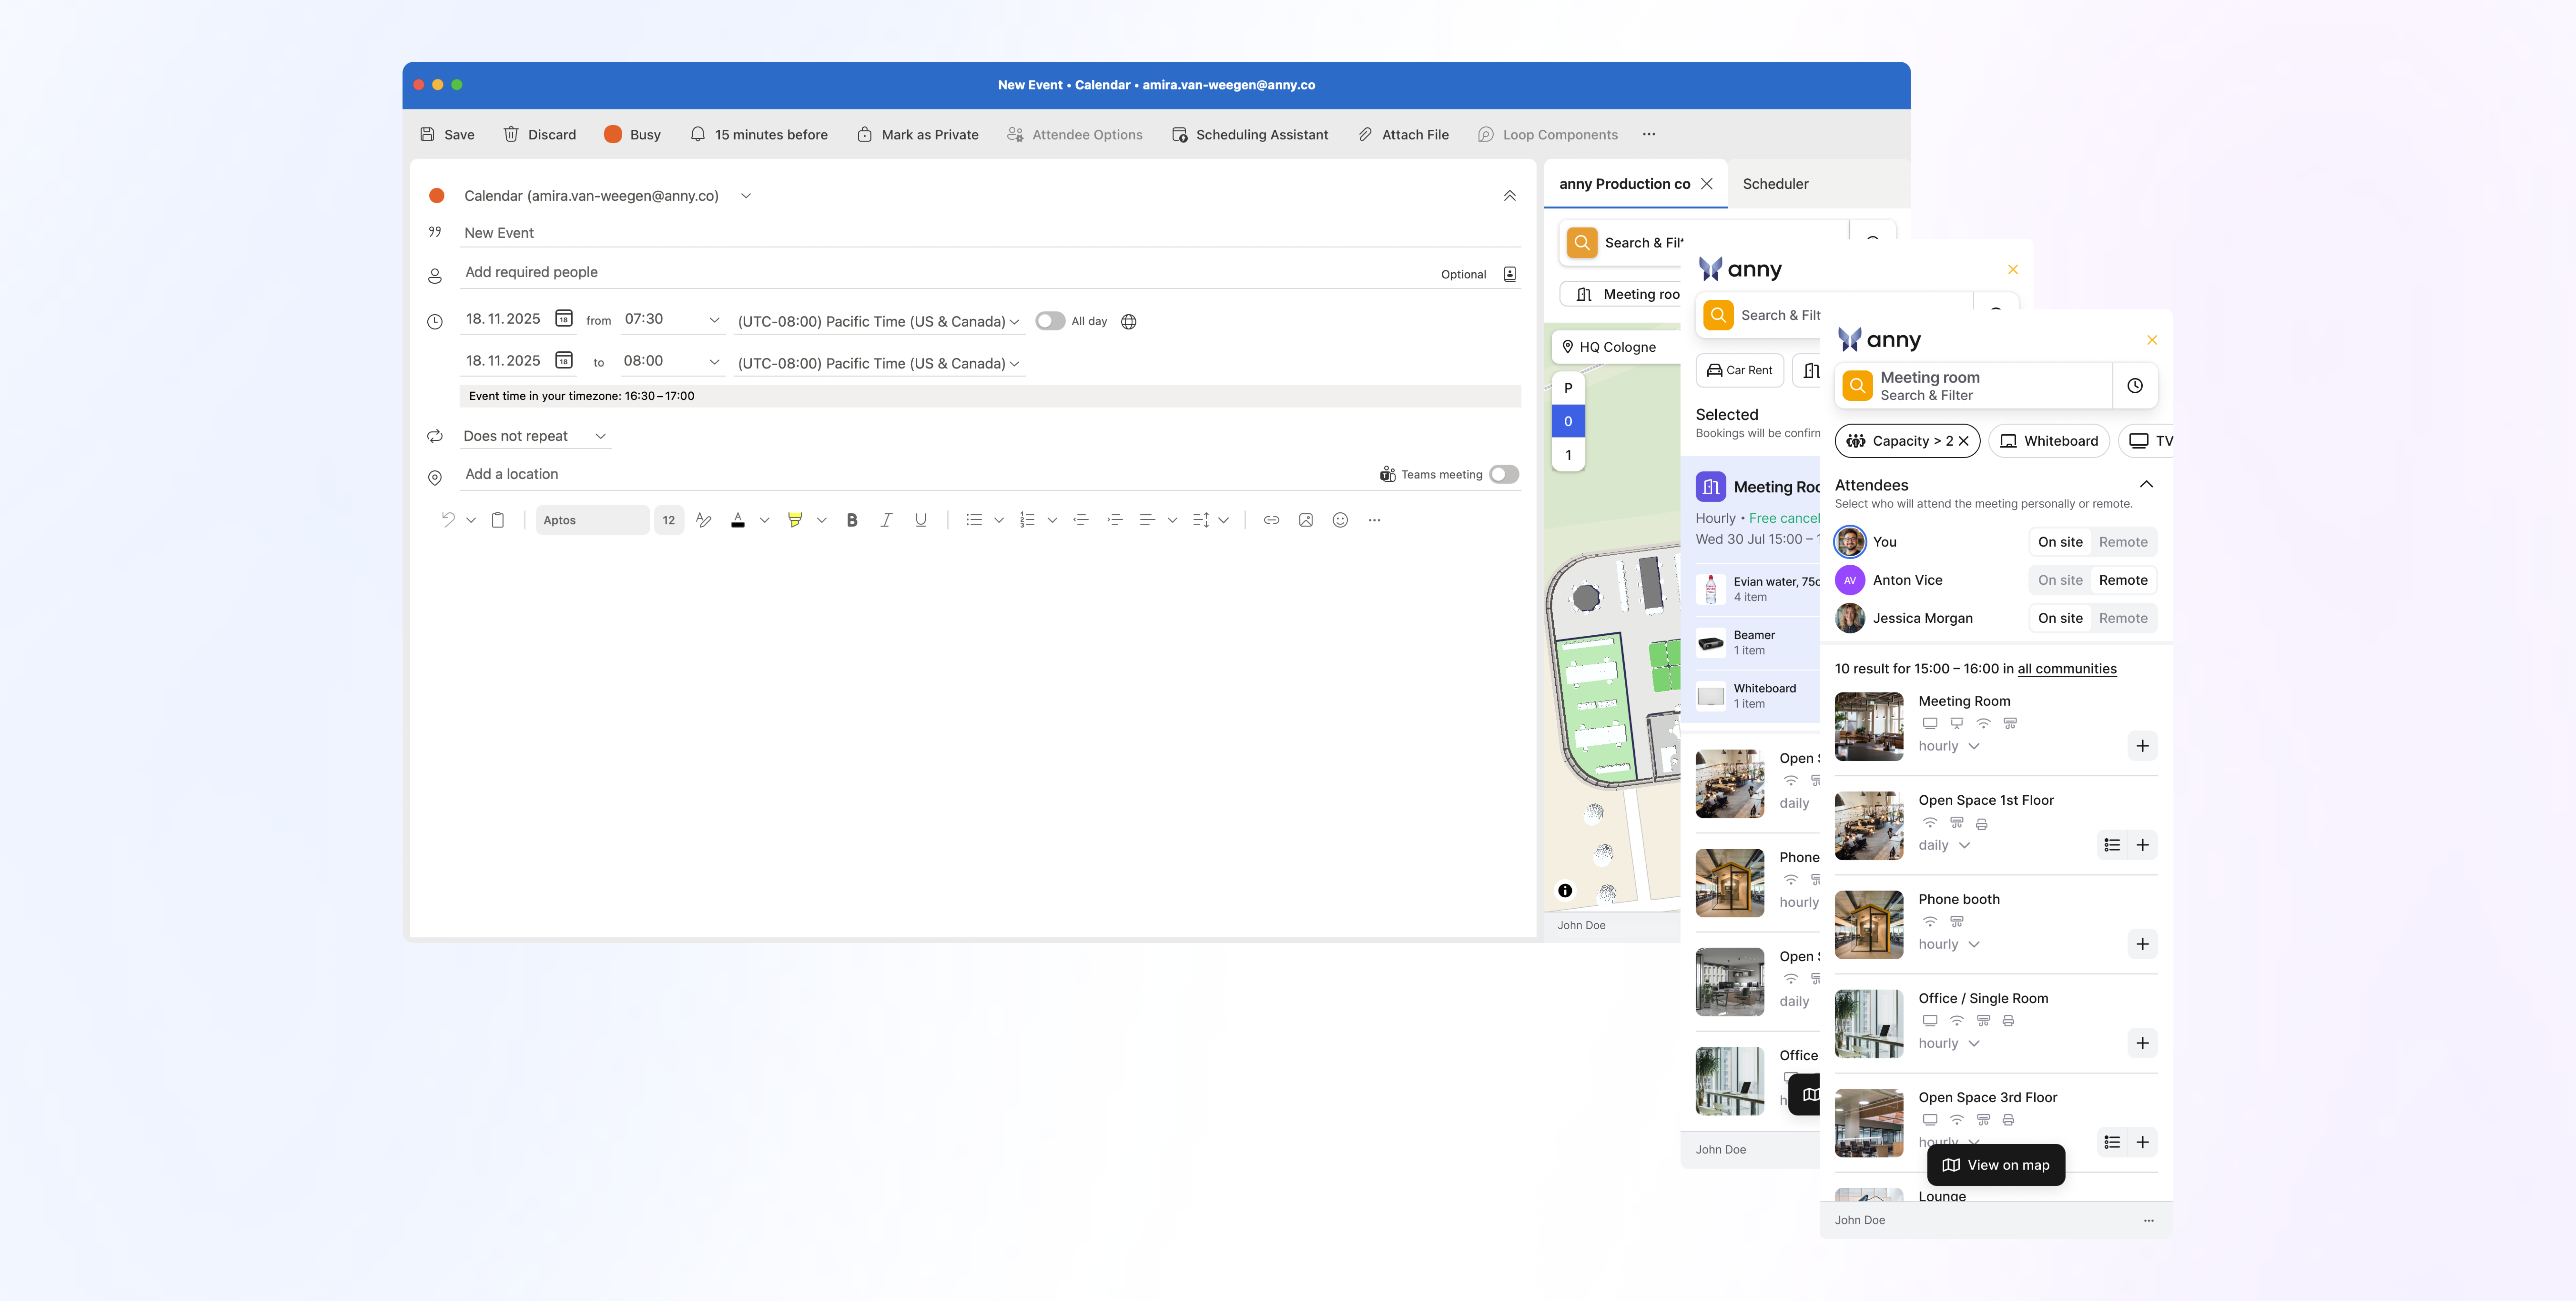The height and width of the screenshot is (1301, 2576).
Task: Open the address book icon beside Optional
Action: [1510, 274]
